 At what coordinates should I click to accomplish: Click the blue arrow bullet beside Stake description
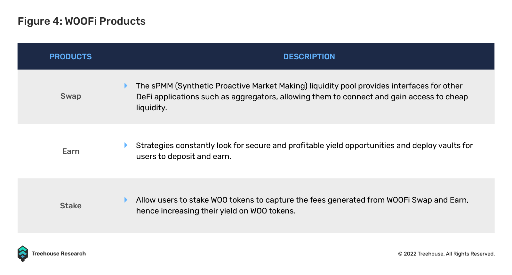(x=126, y=200)
